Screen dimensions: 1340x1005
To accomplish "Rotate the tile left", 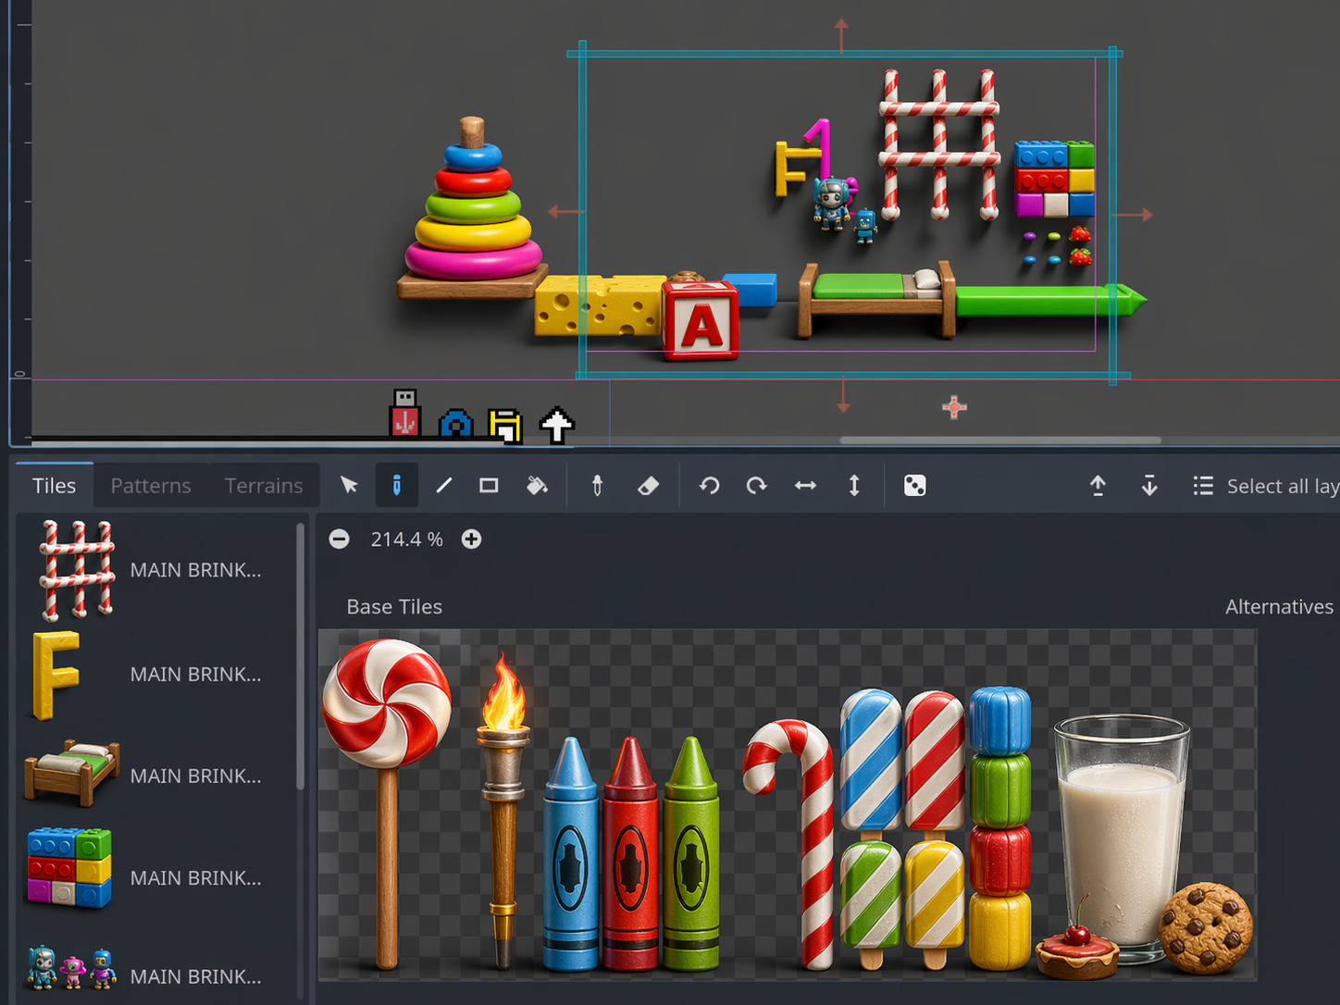I will coord(710,486).
